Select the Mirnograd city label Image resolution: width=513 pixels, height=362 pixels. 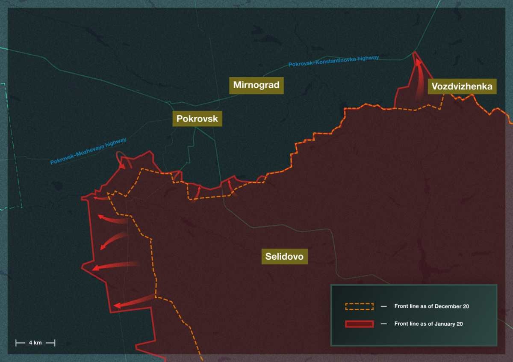(x=256, y=85)
